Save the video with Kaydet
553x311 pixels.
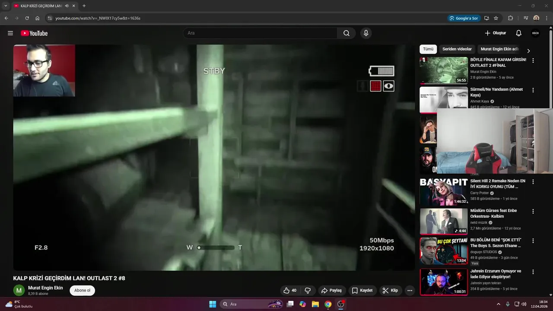pos(362,290)
